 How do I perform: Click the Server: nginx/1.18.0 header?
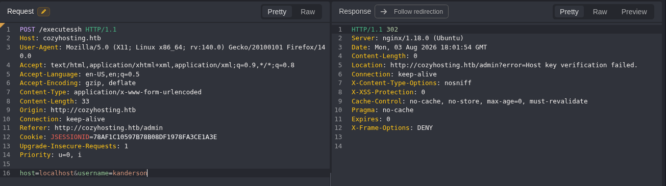[407, 38]
